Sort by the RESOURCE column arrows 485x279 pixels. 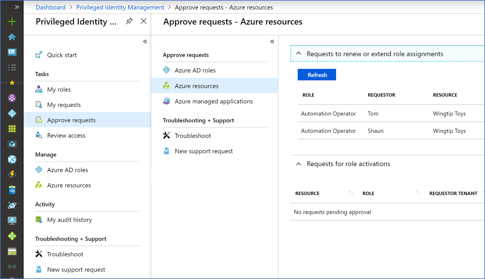pyautogui.click(x=351, y=193)
